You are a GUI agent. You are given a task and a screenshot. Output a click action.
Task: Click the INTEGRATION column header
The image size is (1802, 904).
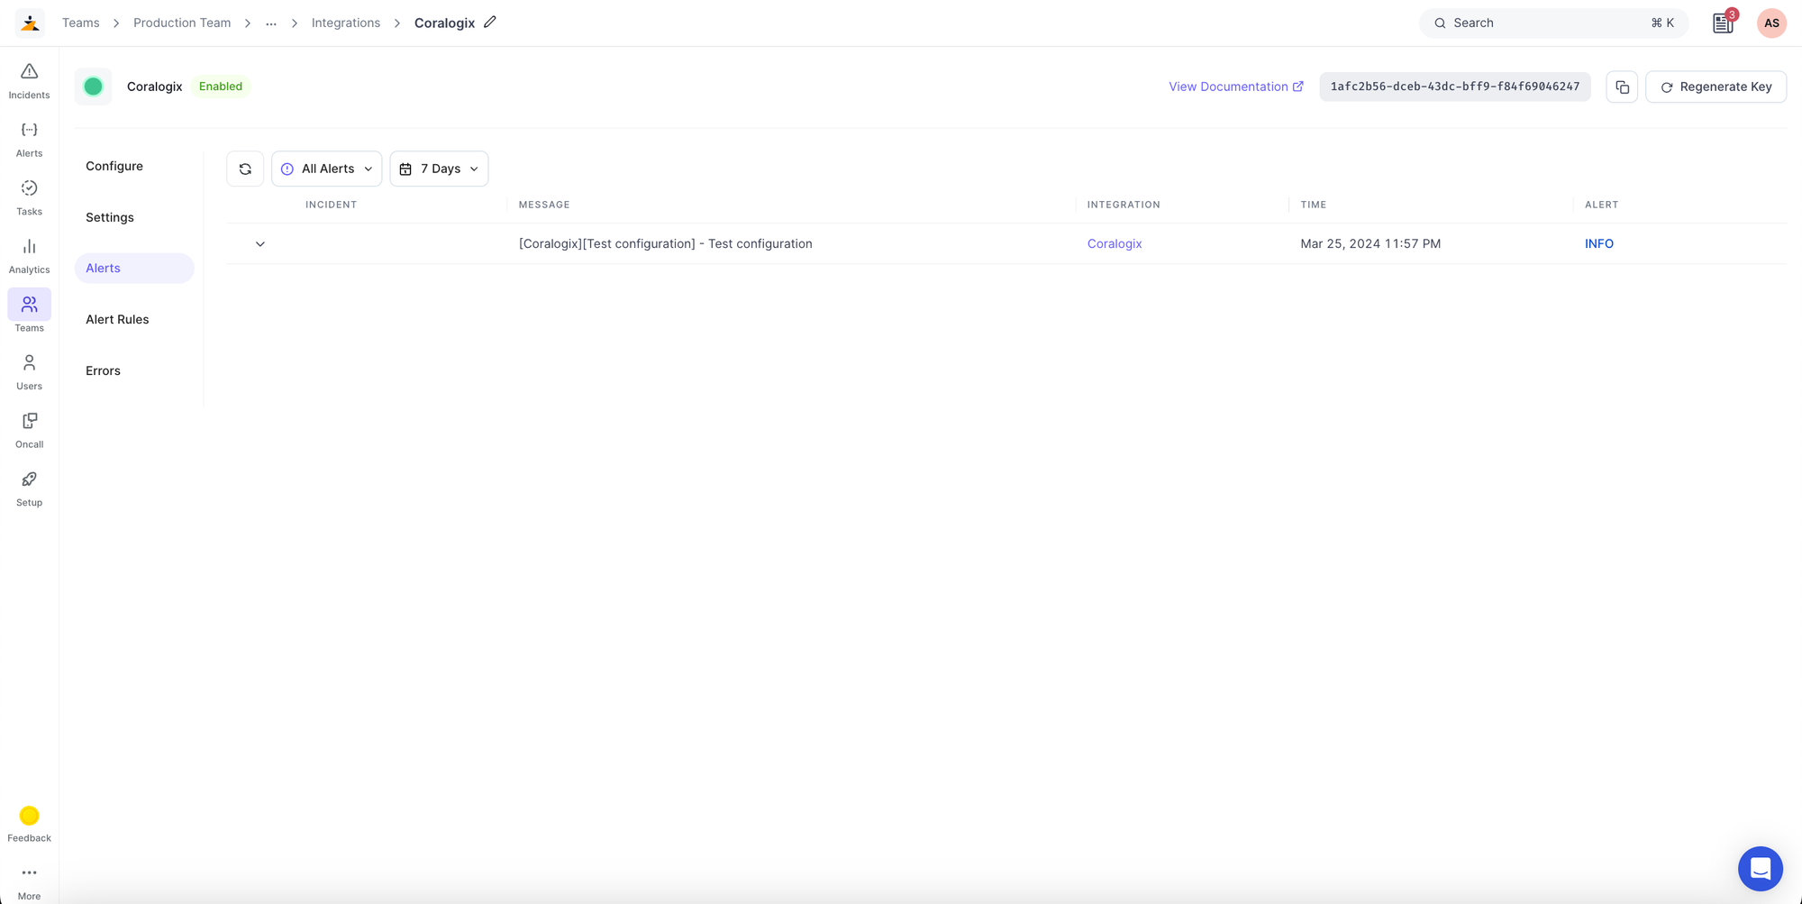[1124, 205]
